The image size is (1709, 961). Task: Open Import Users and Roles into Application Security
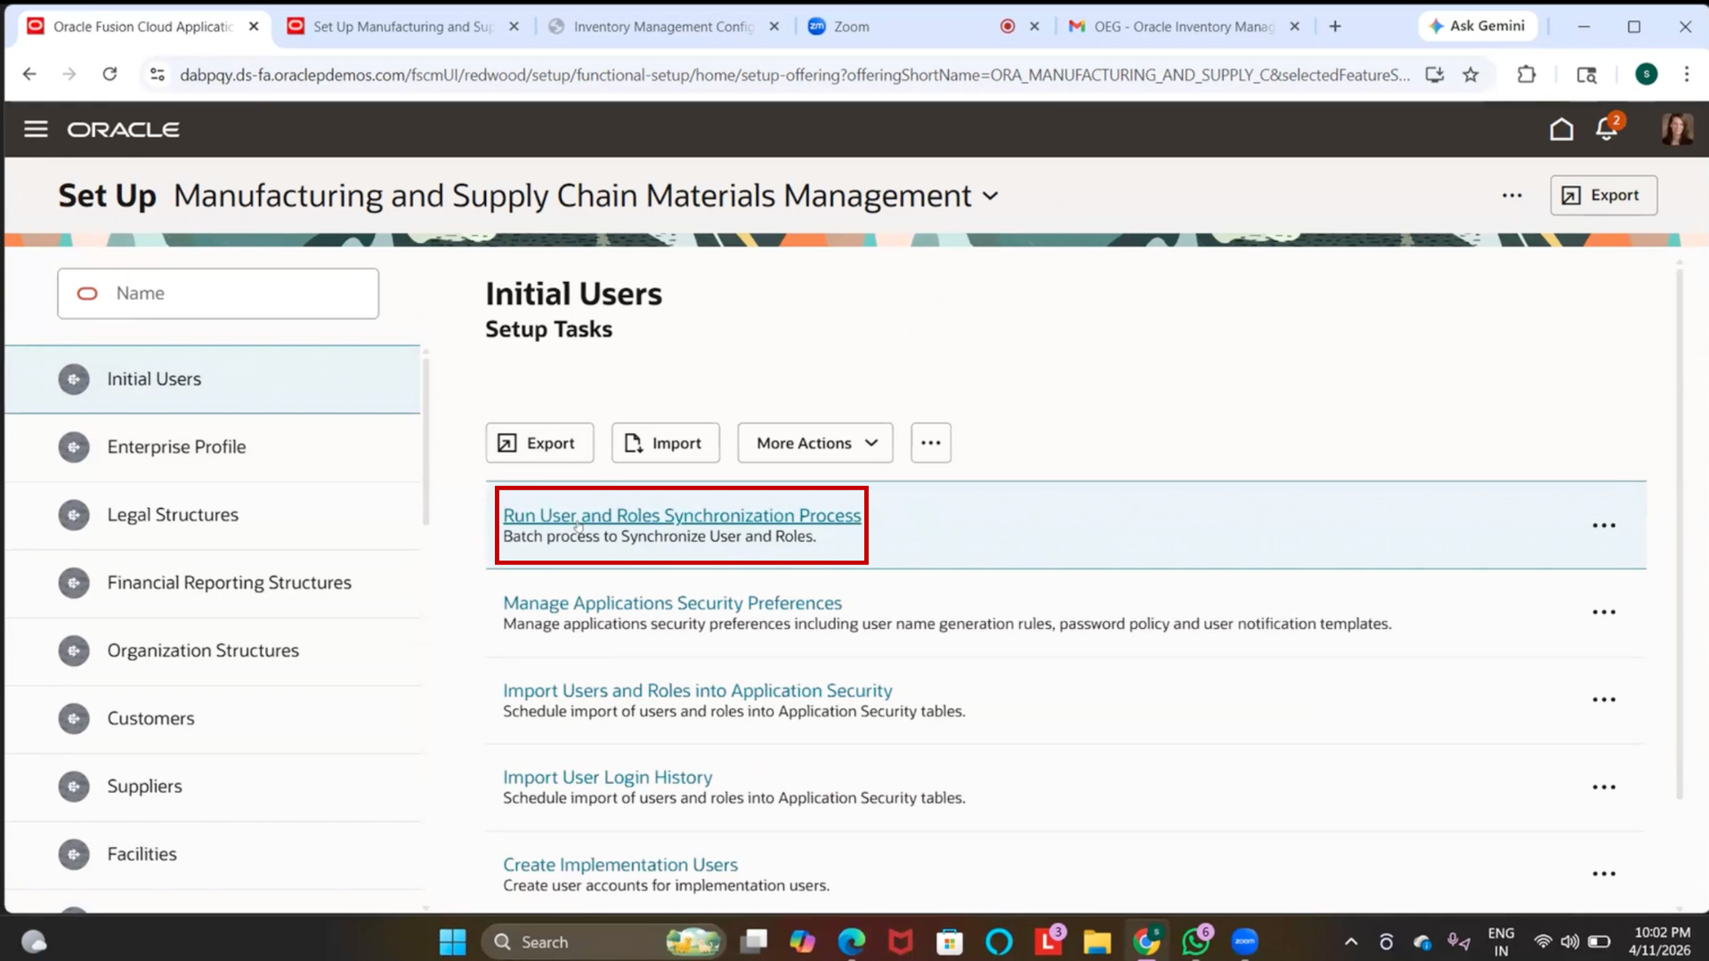pos(697,690)
